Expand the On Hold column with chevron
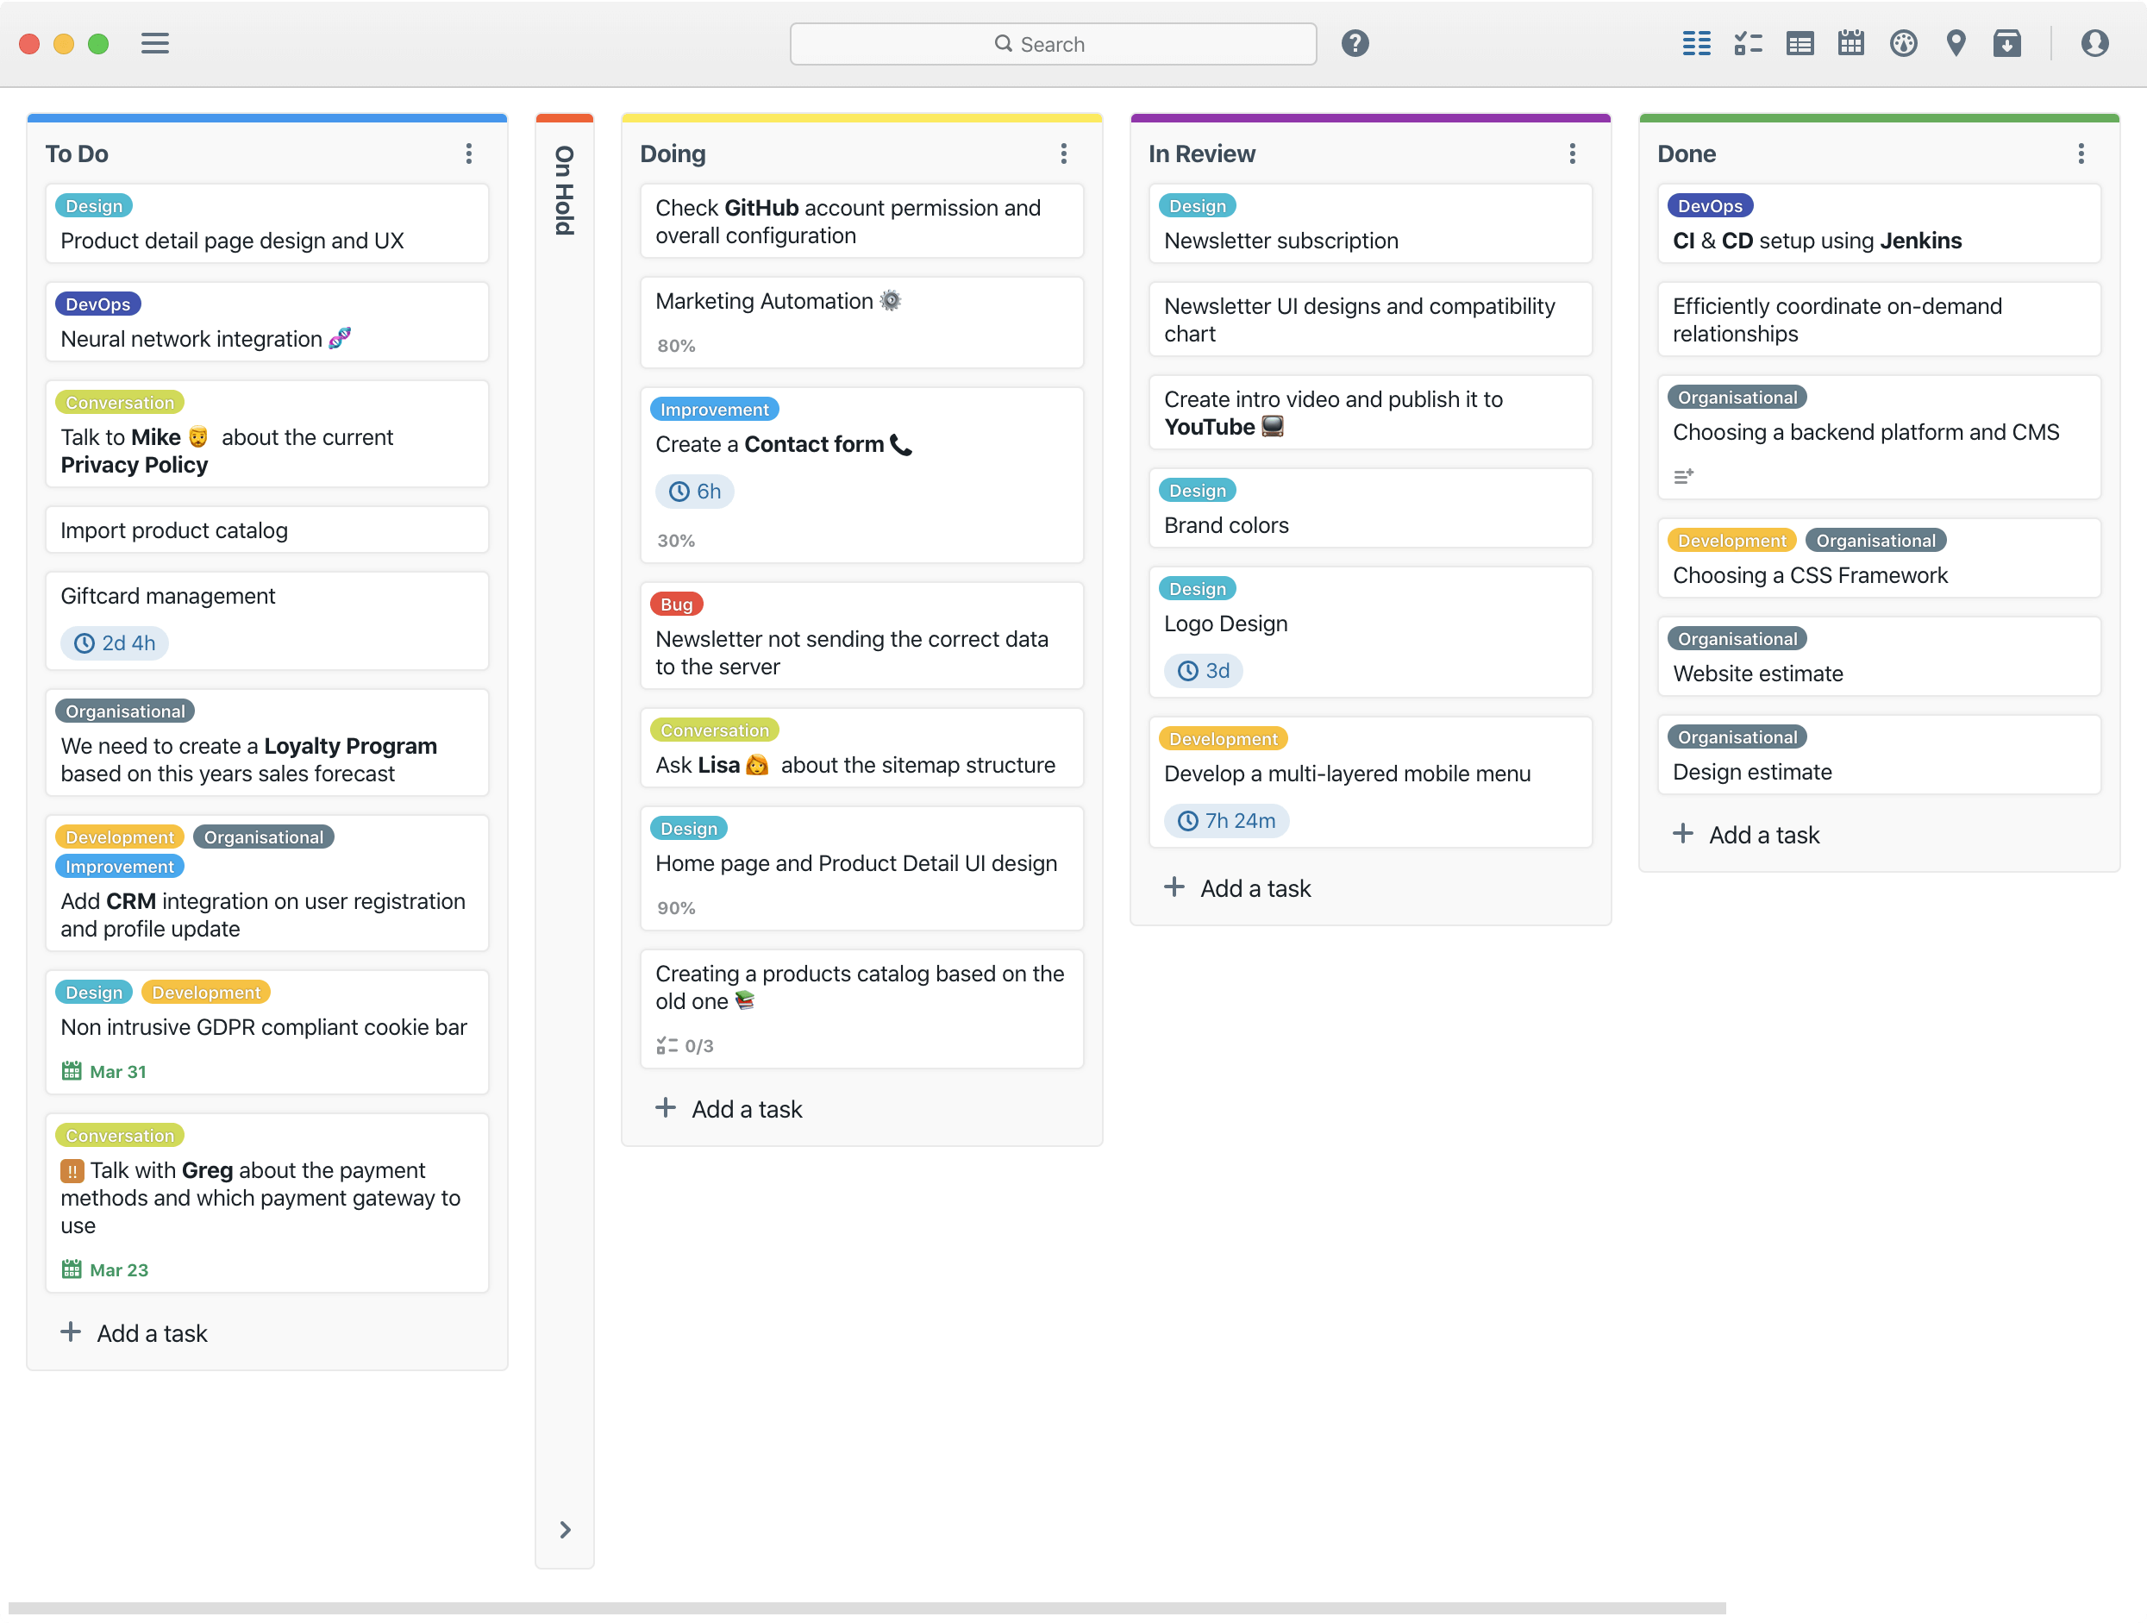Image resolution: width=2147 pixels, height=1623 pixels. [x=565, y=1530]
